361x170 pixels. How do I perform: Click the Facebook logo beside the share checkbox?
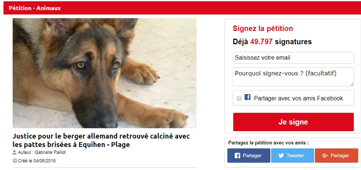(247, 97)
